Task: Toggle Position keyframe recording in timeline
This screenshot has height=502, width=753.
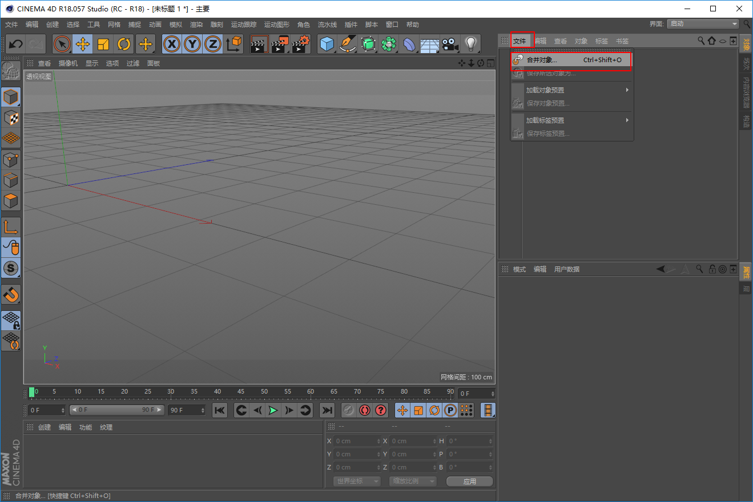Action: click(402, 410)
